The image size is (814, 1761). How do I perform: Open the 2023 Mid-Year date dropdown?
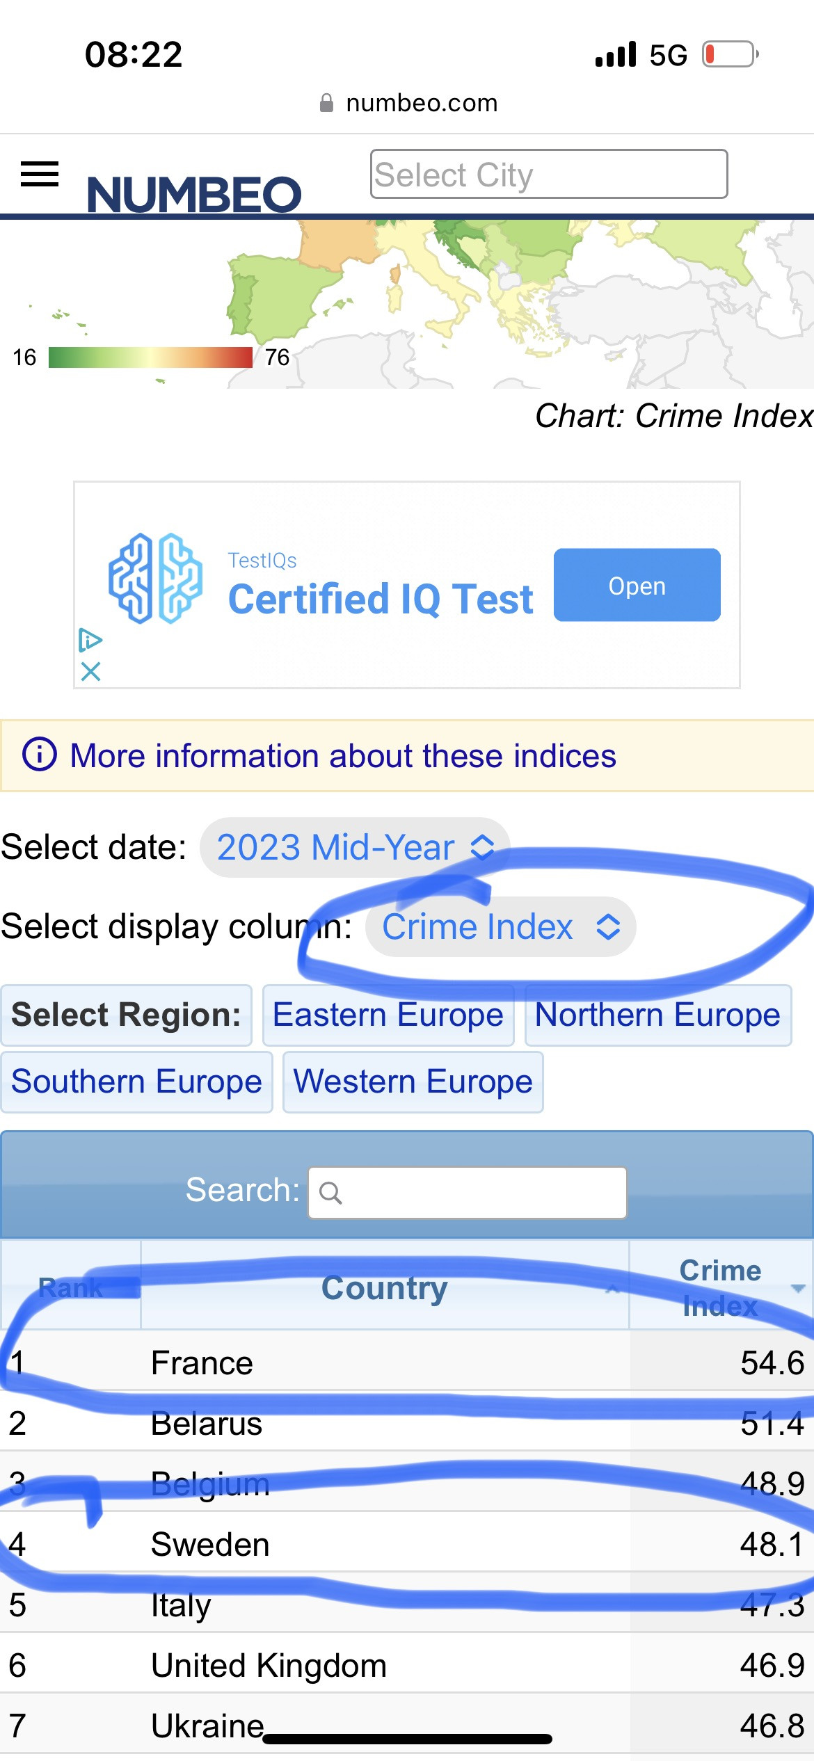pyautogui.click(x=355, y=847)
